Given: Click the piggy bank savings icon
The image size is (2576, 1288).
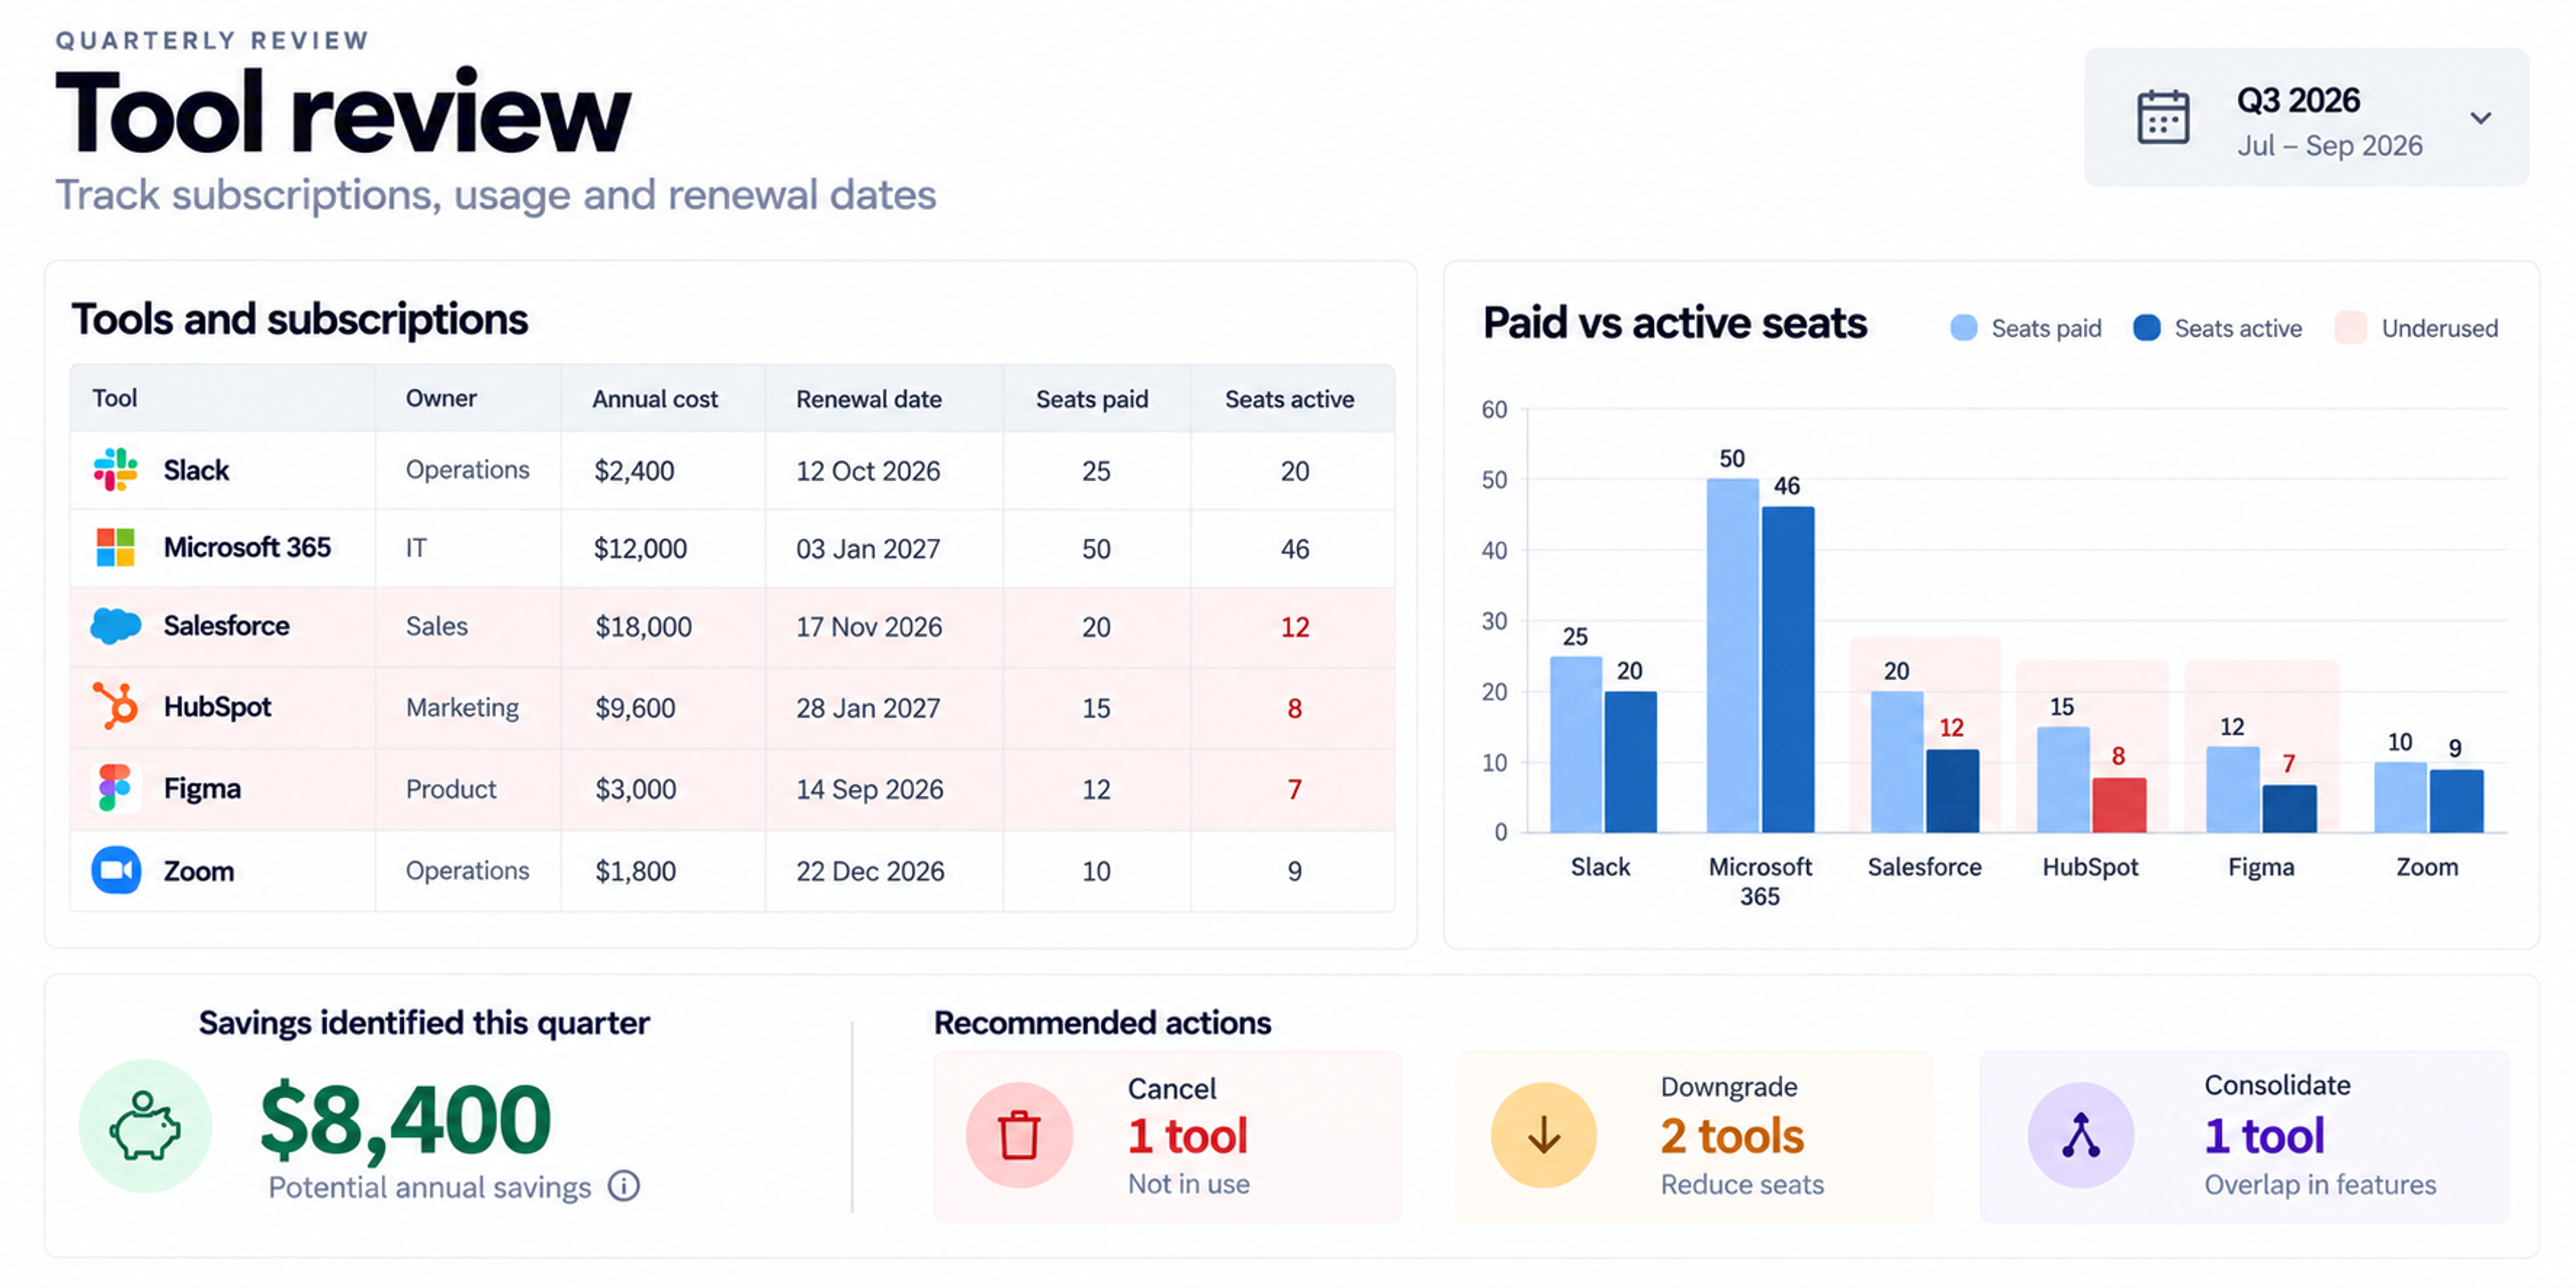Looking at the screenshot, I should [145, 1126].
